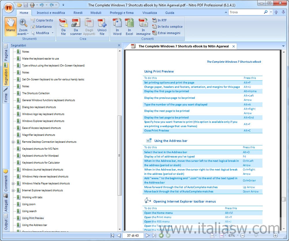Close the Windows 7 Shortcuts eBook document tab
289x241 pixels.
234,46
